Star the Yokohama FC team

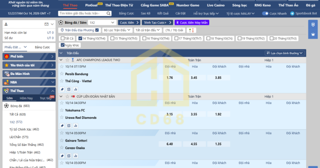pos(62,110)
